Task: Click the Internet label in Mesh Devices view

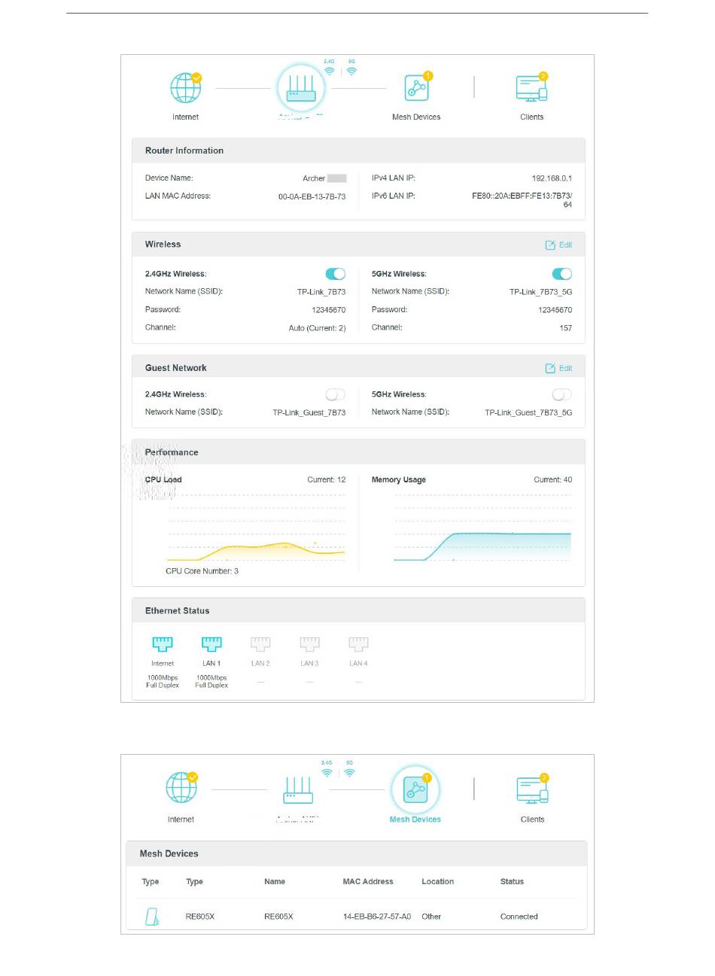Action: 181,819
